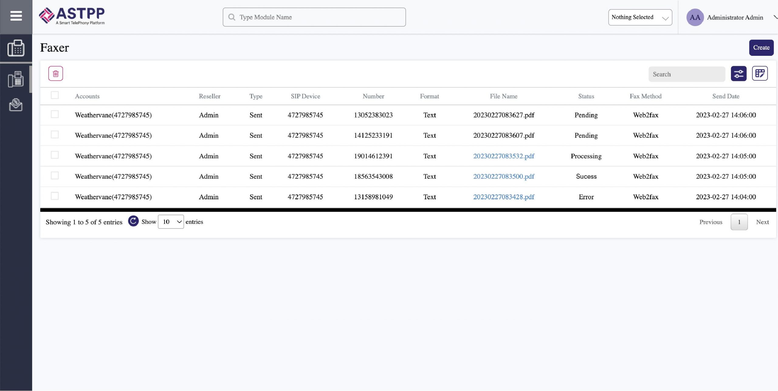The image size is (778, 391).
Task: Select checkbox for Weathervane Error status row
Action: 54,197
